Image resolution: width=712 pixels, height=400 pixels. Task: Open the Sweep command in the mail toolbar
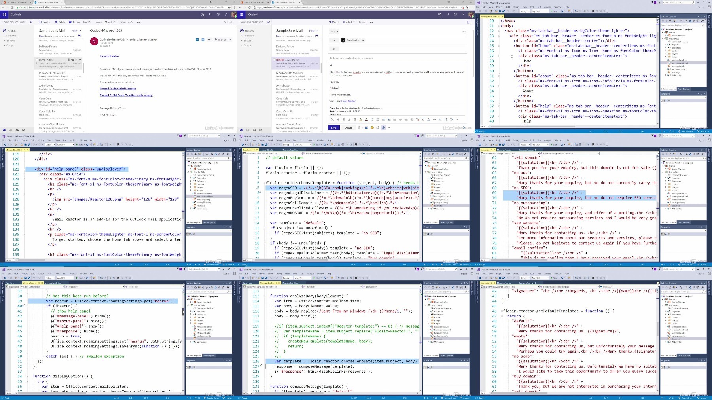[x=98, y=22]
